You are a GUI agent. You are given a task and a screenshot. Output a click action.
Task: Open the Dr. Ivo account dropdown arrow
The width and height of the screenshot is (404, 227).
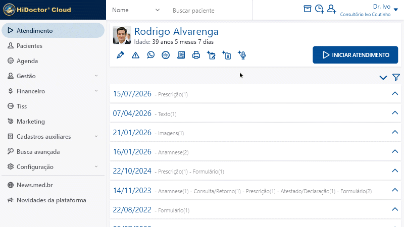(x=396, y=10)
